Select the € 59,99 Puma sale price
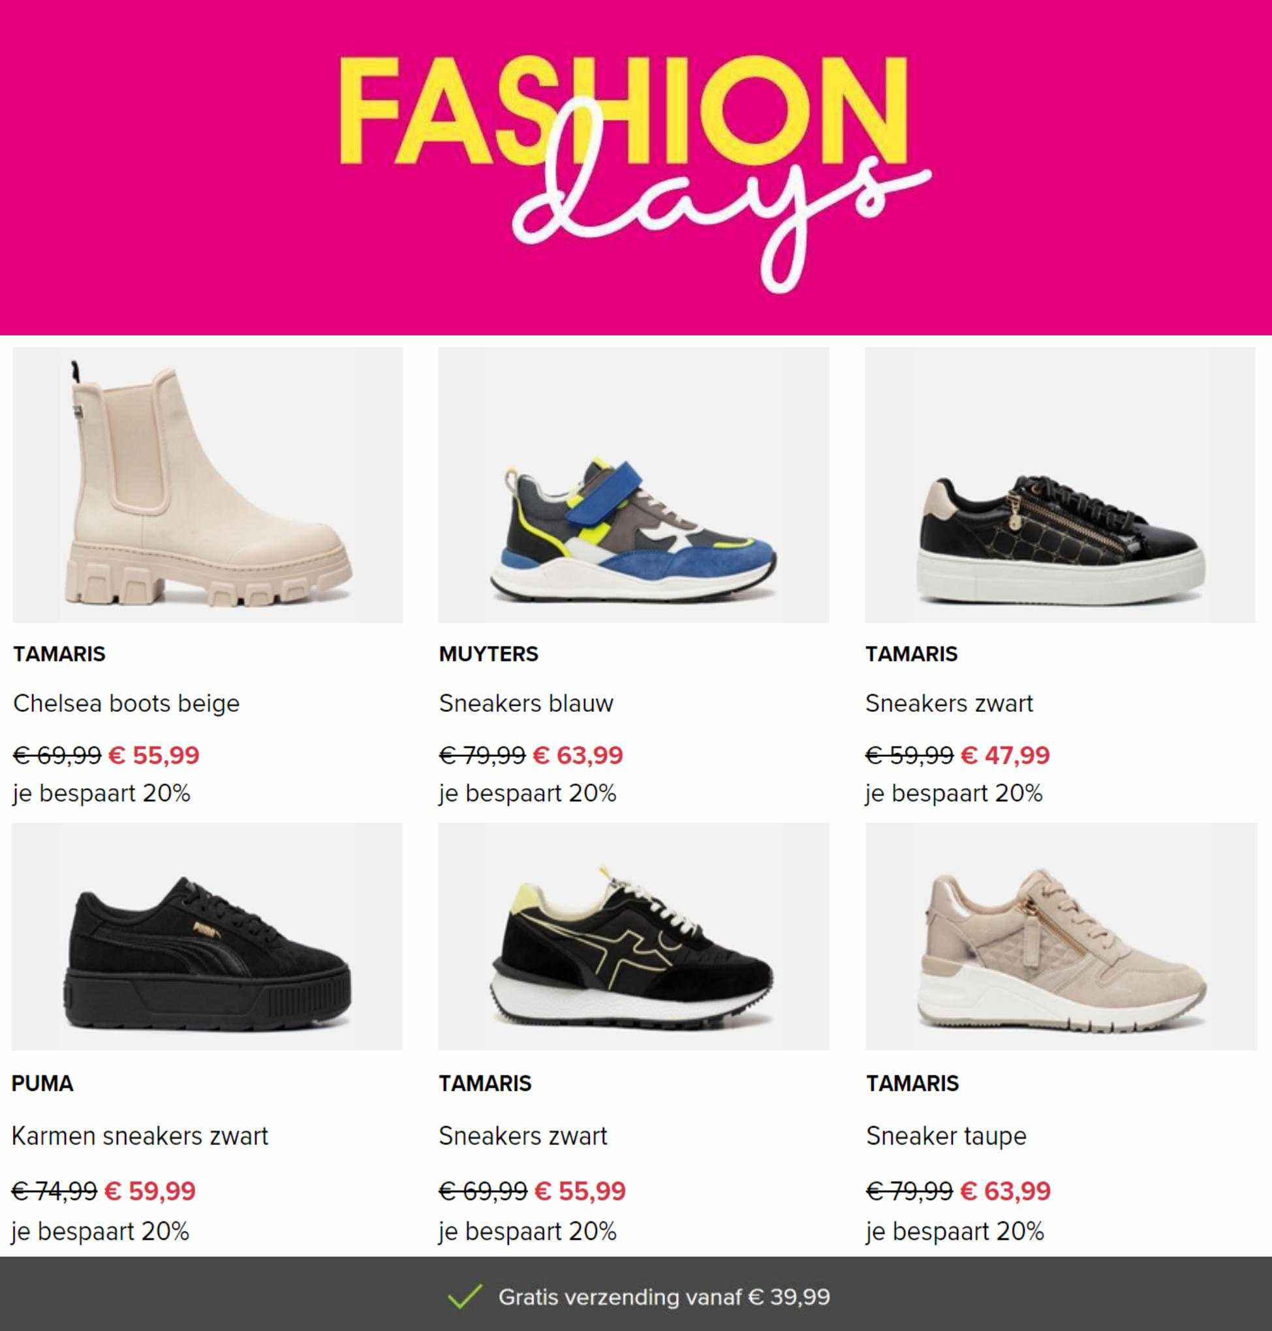The image size is (1272, 1331). 150,1191
